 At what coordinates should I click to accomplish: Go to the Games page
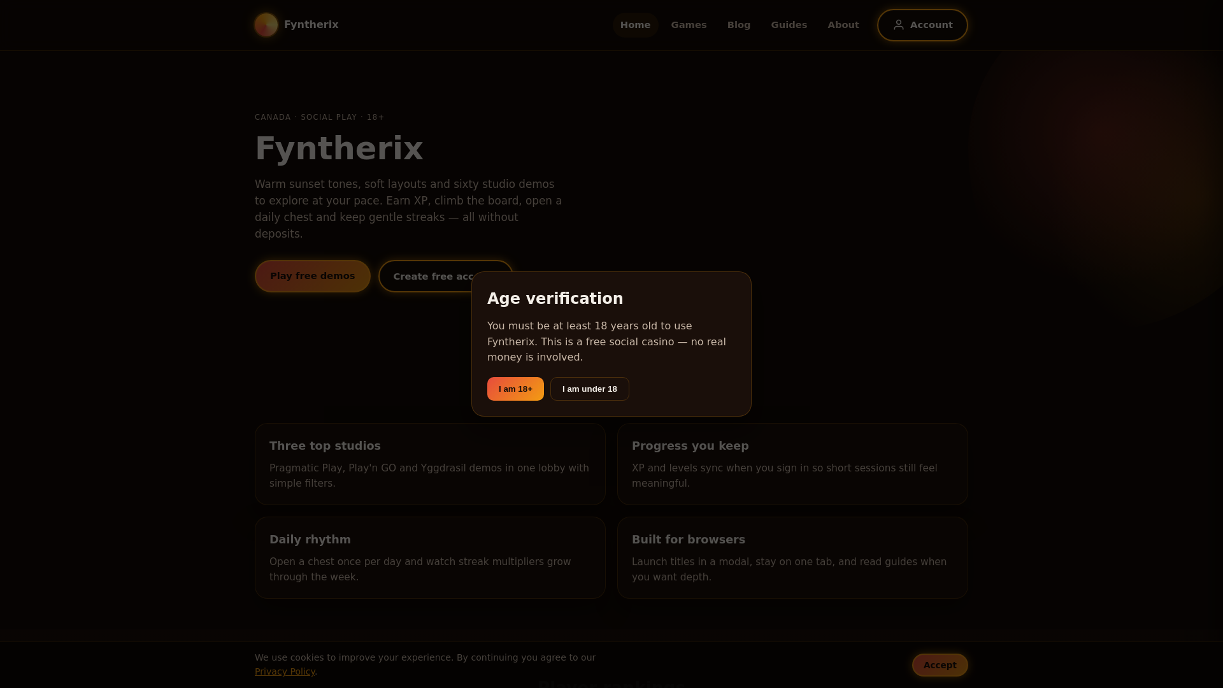[x=689, y=25]
